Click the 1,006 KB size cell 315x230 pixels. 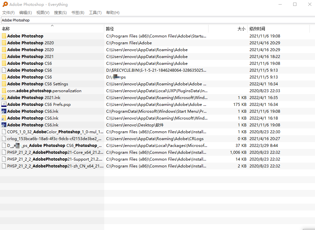(238, 152)
